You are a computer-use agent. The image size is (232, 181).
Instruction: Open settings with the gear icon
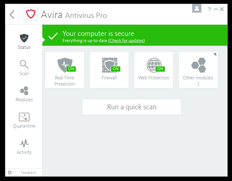pyautogui.click(x=10, y=172)
